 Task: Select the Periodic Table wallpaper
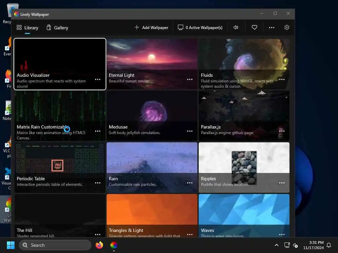click(60, 167)
